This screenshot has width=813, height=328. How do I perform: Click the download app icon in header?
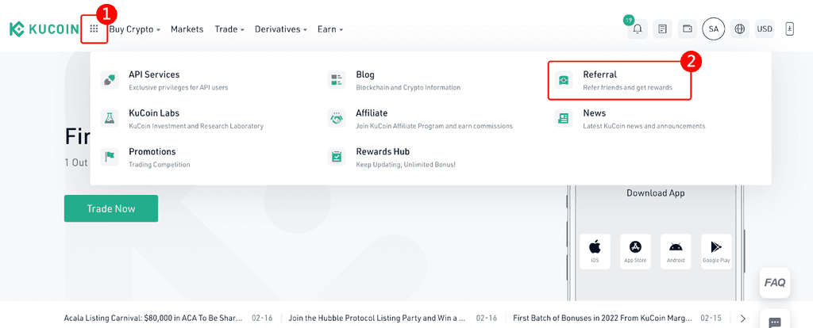coord(790,29)
